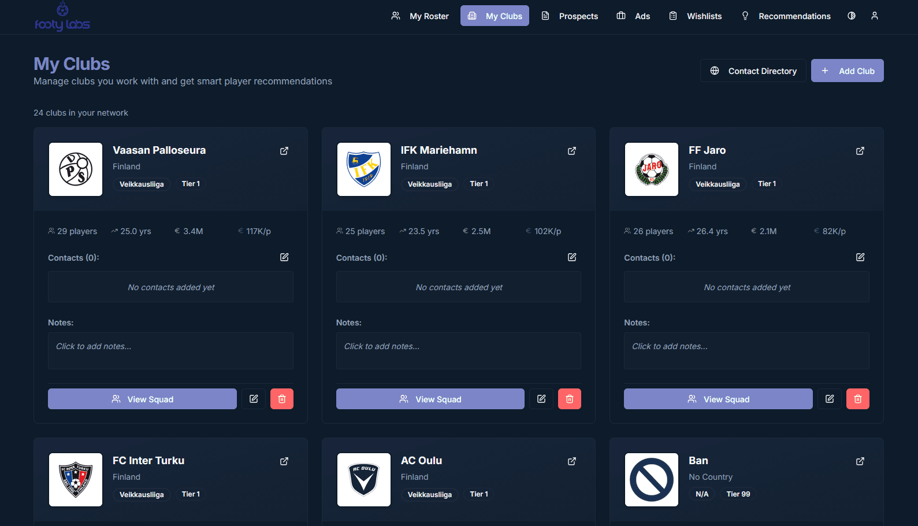Open external link for AC Oulu
Screen dimensions: 918x526
click(x=572, y=461)
